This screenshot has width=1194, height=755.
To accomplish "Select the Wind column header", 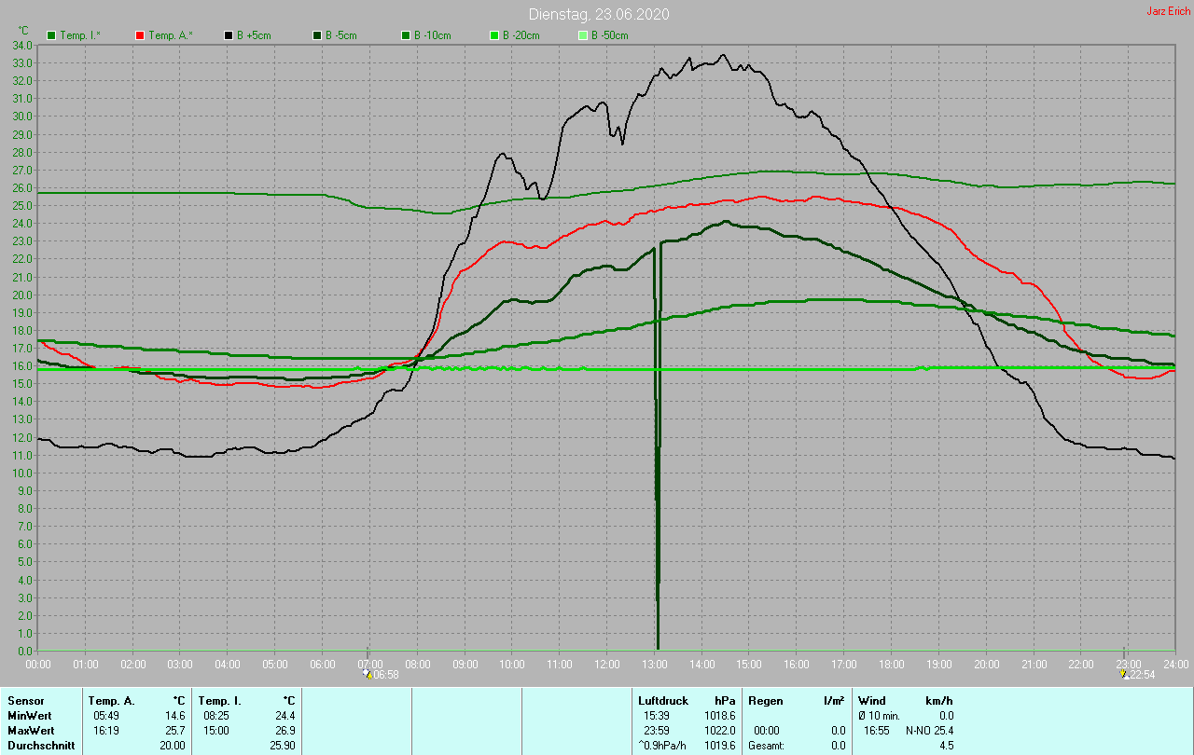I will 872,700.
